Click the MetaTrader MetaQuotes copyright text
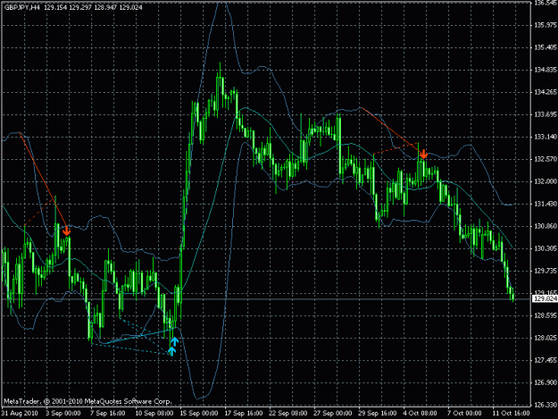This screenshot has height=419, width=558. point(87,401)
